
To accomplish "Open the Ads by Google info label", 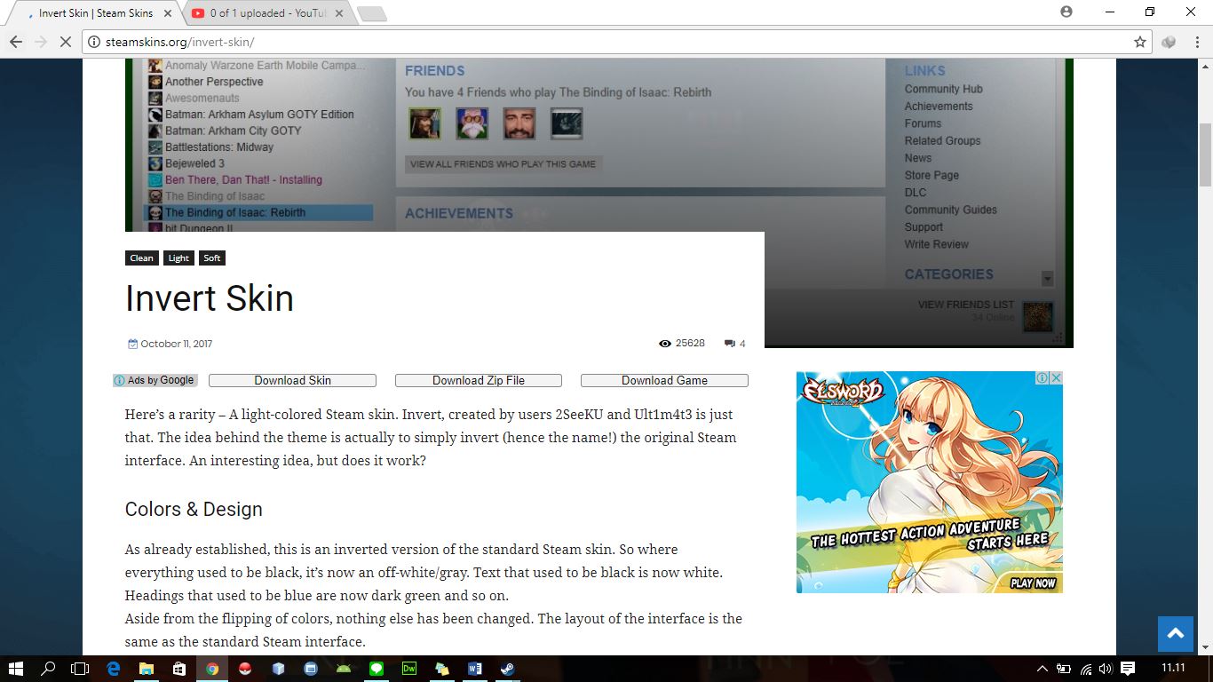I will pyautogui.click(x=155, y=380).
